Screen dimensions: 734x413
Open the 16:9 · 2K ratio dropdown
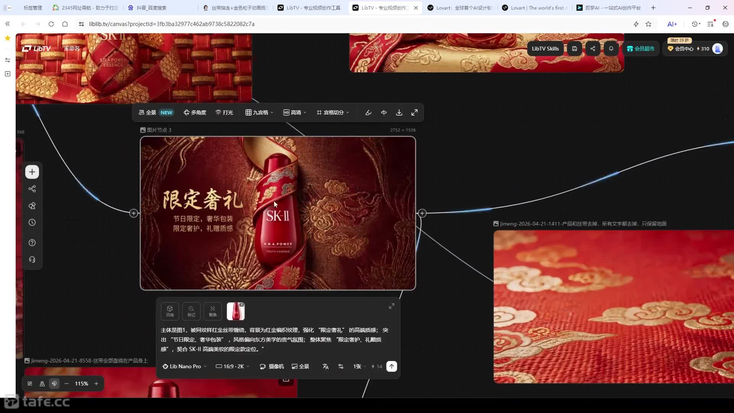click(x=232, y=366)
